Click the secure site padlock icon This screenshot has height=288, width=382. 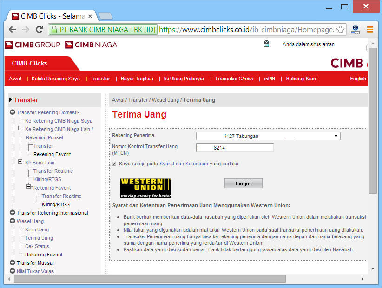(x=267, y=44)
